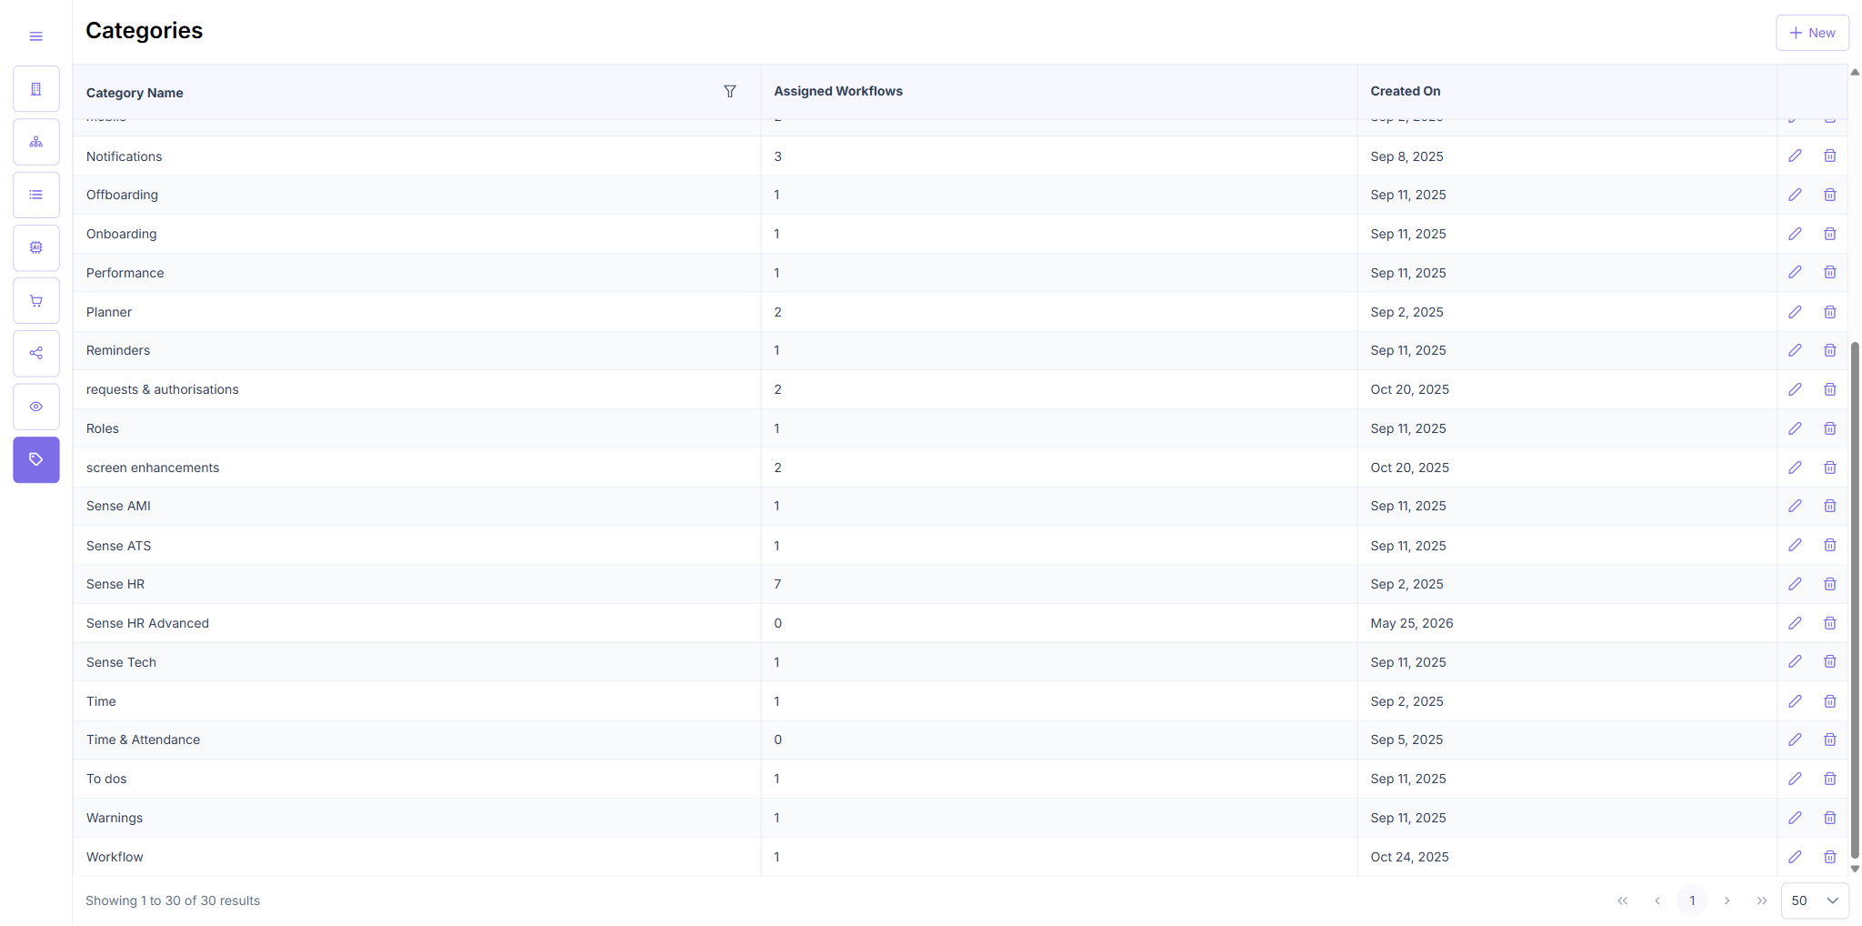This screenshot has height=926, width=1862.
Task: Delete the Time category
Action: pos(1830,701)
